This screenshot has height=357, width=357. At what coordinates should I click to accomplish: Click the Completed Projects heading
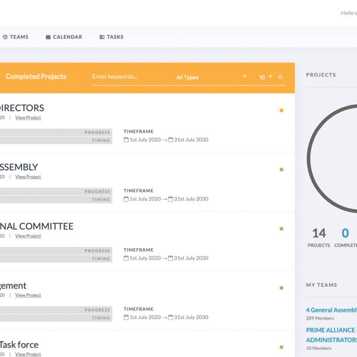click(36, 77)
